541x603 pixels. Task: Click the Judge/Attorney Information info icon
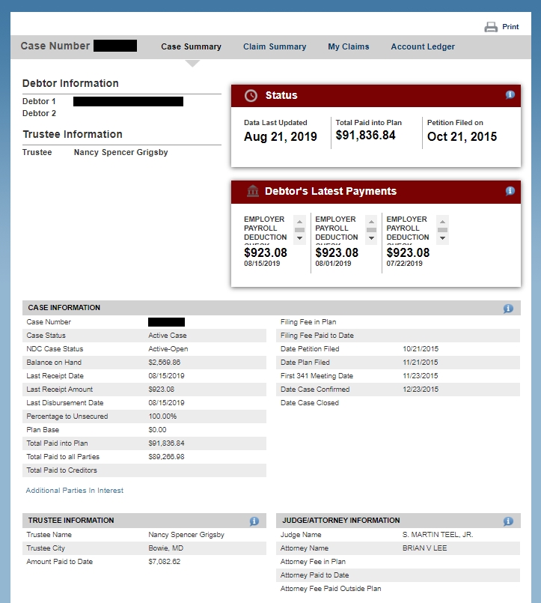coord(508,521)
